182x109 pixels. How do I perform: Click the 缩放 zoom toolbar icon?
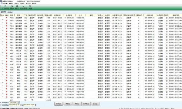(x=12, y=7)
